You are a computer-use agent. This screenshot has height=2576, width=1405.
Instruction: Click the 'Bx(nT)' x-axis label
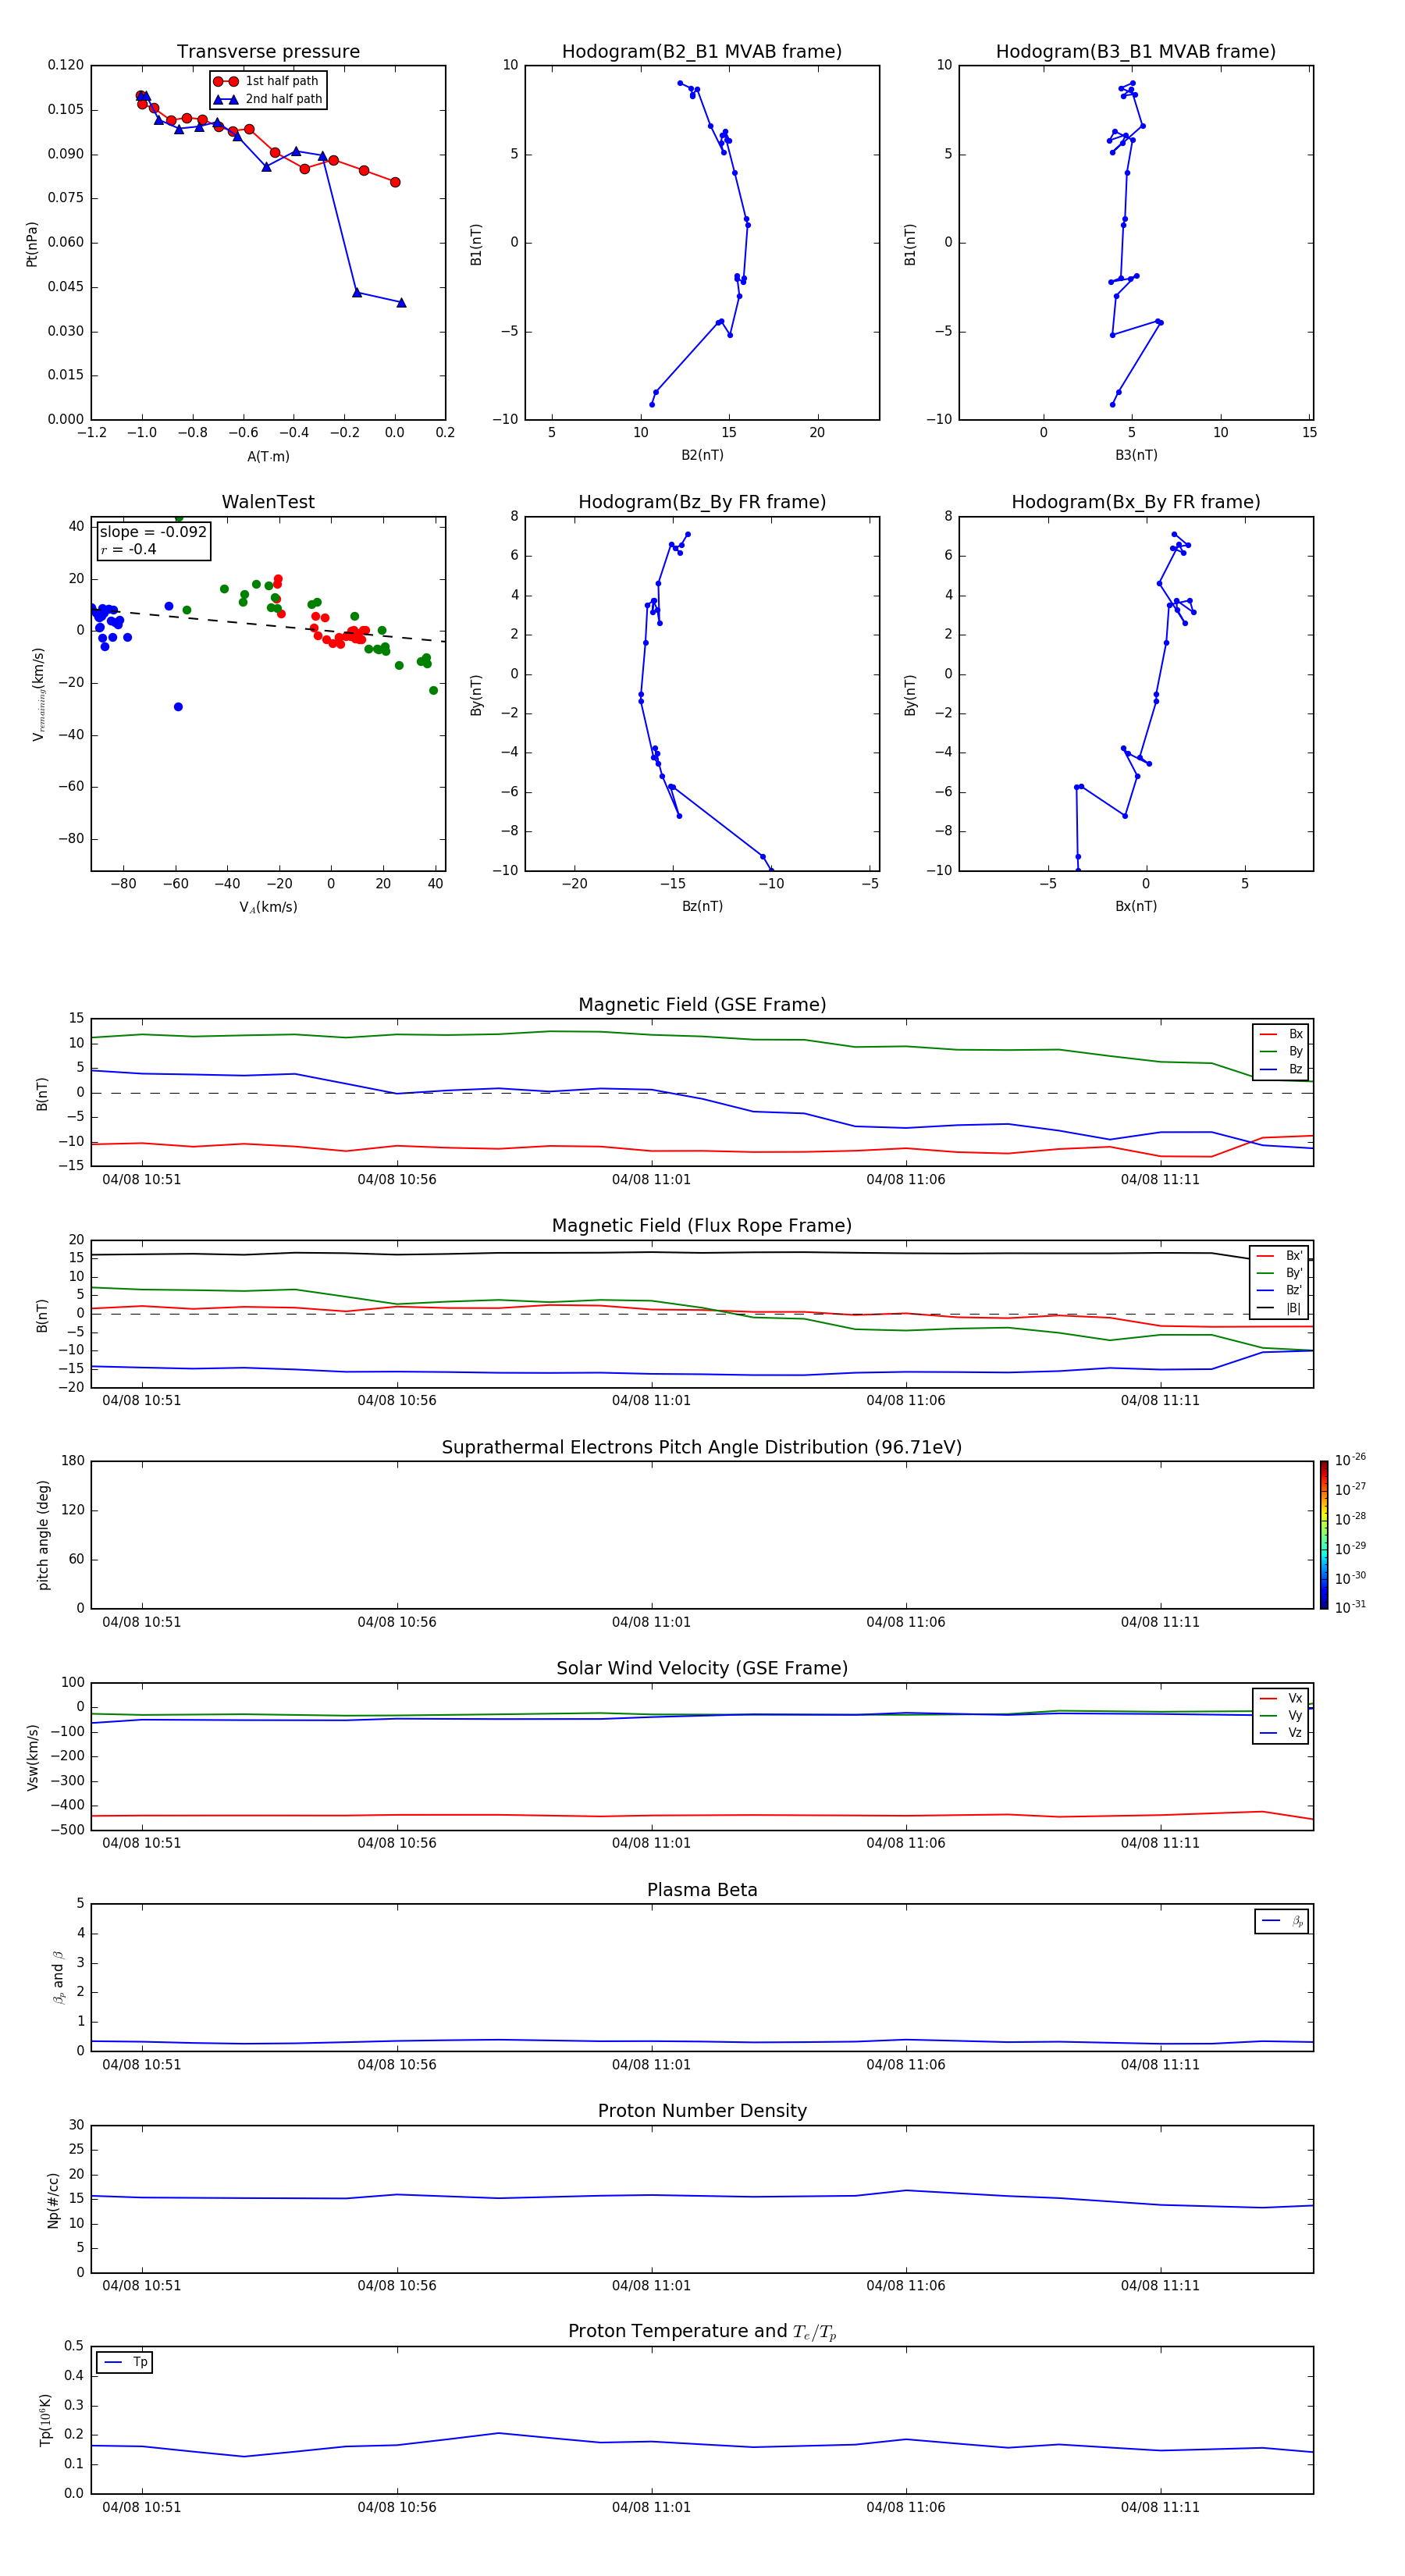coord(1136,906)
